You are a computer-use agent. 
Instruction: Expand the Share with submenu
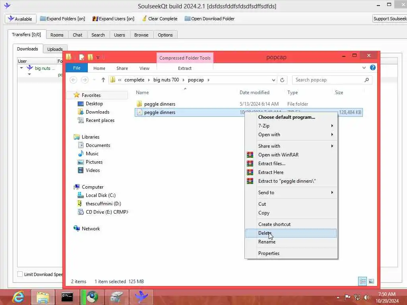click(291, 146)
